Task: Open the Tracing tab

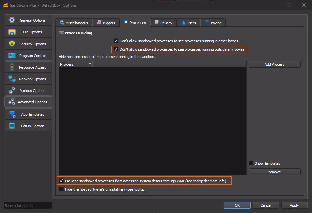Action: point(213,23)
